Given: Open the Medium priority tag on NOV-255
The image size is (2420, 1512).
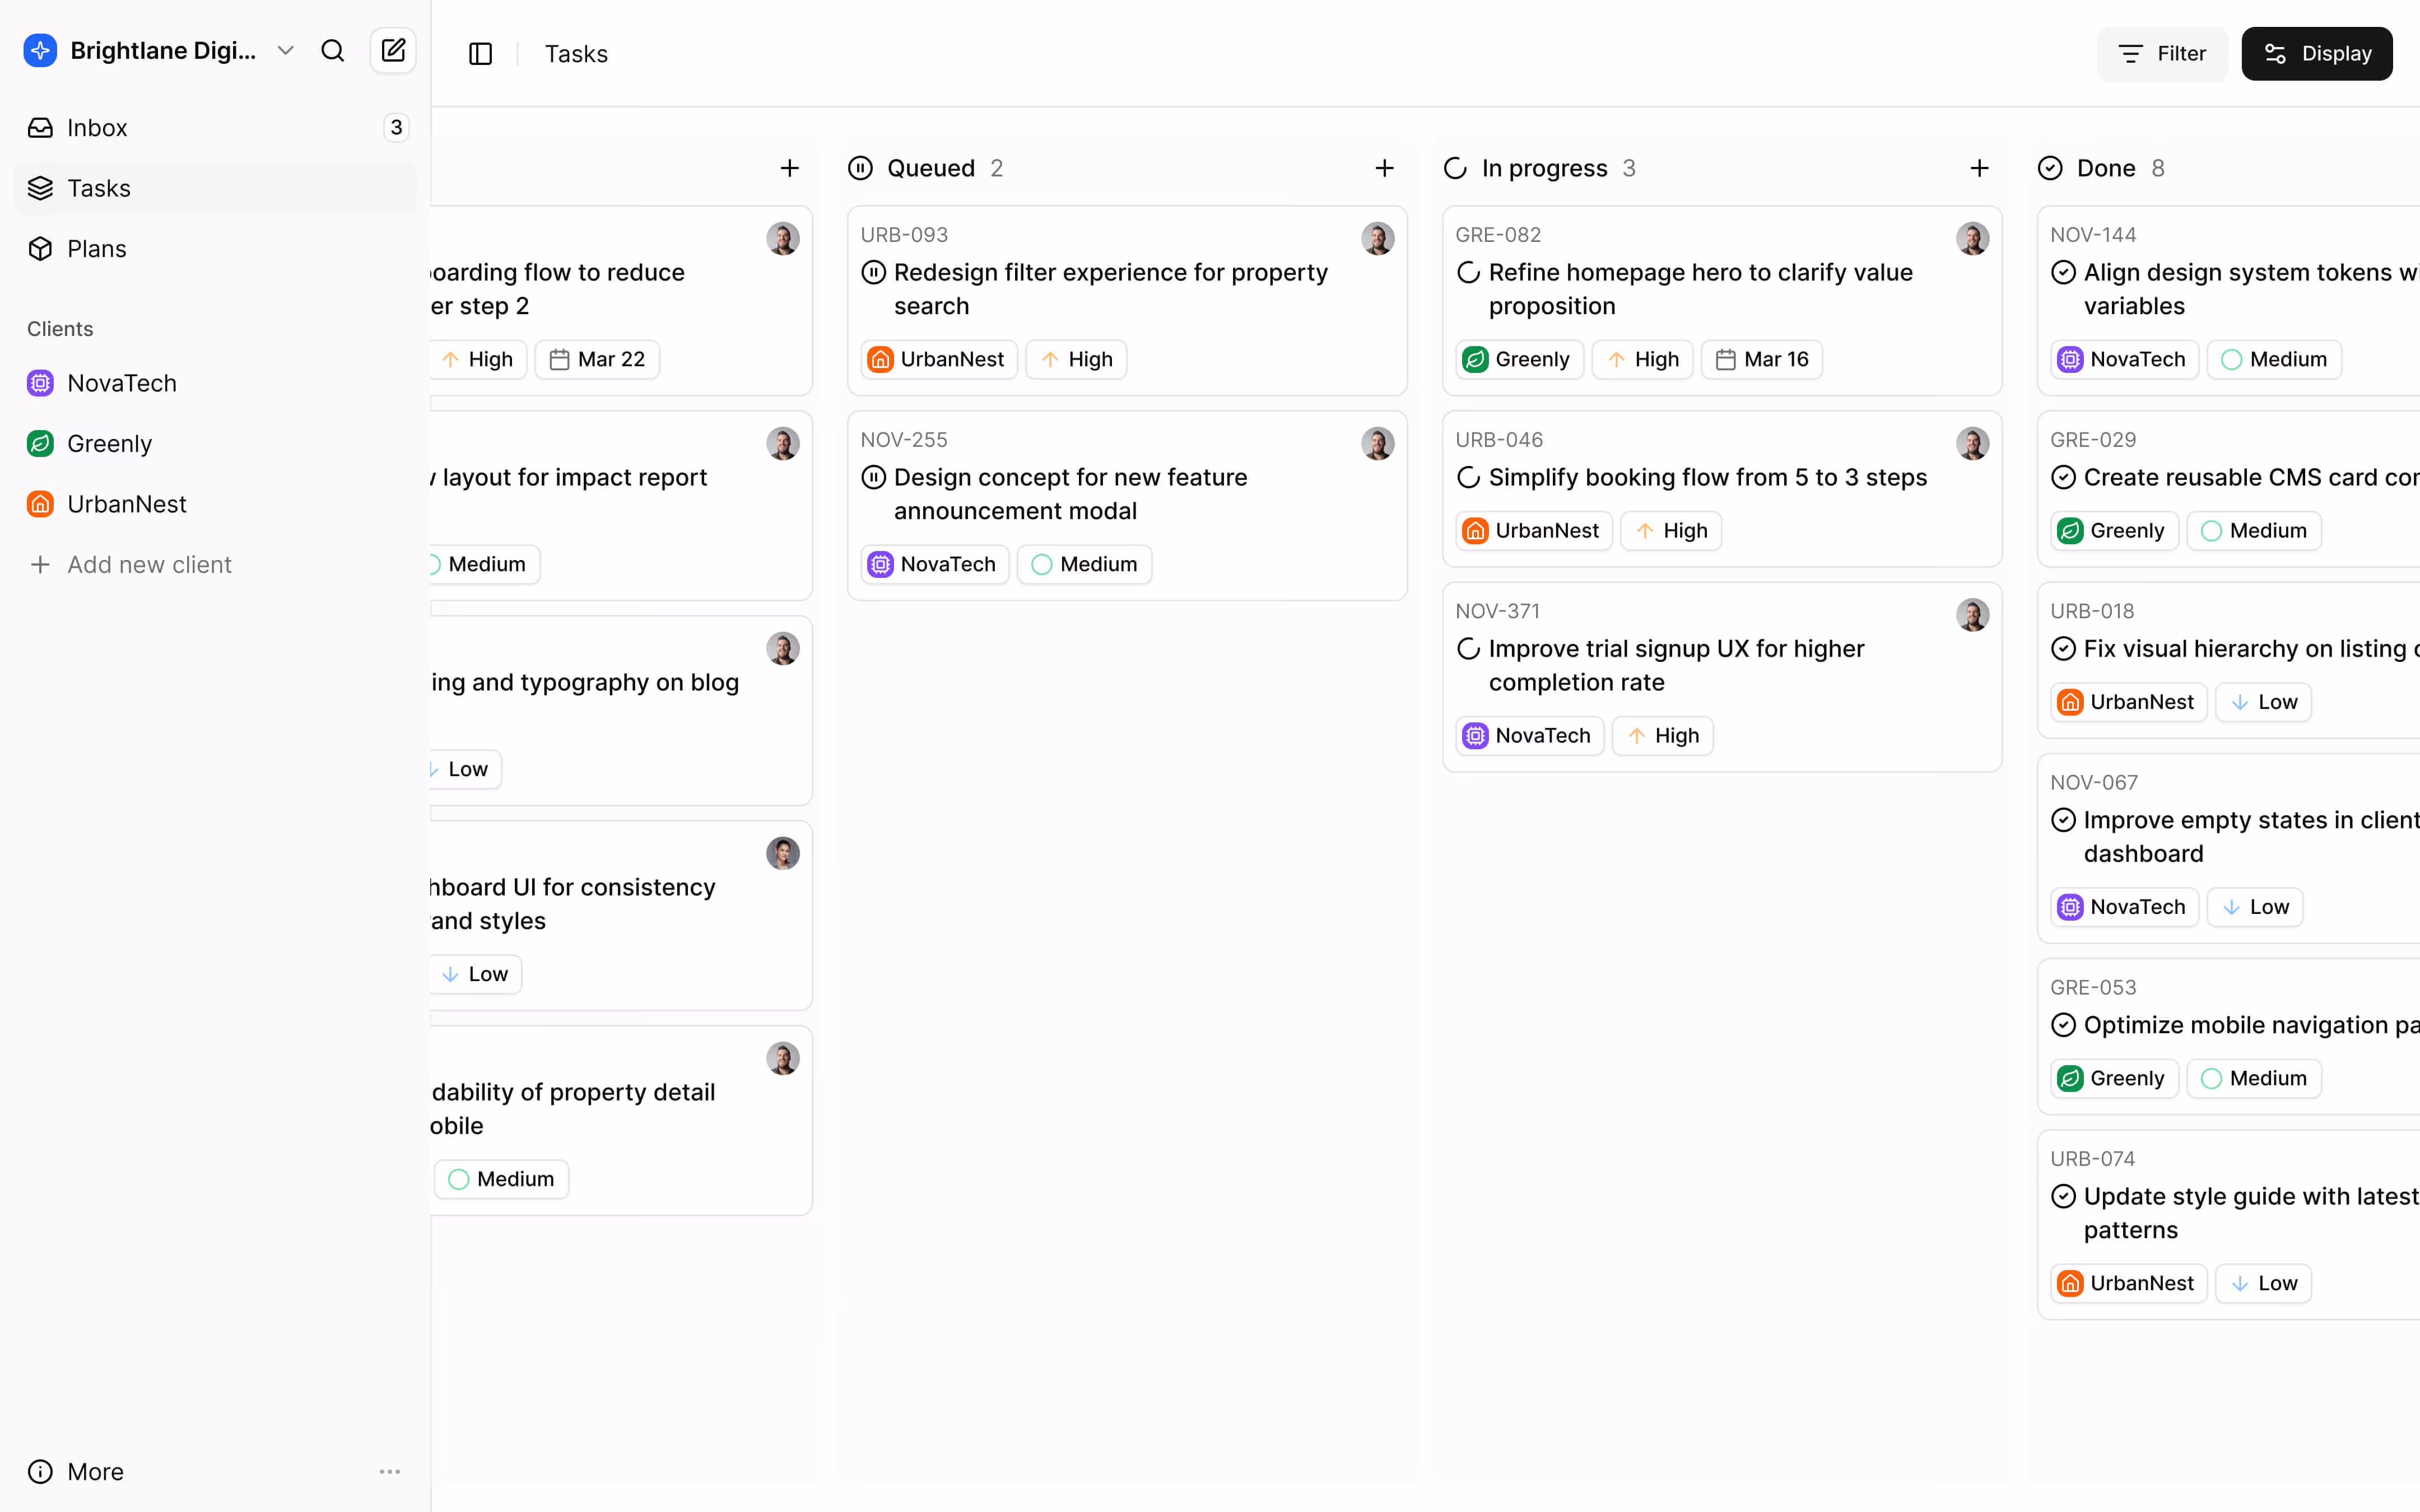Looking at the screenshot, I should click(1084, 564).
